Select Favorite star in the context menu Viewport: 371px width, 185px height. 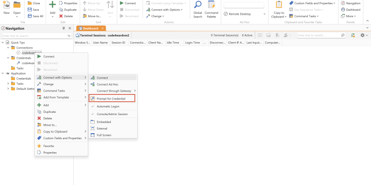pos(49,146)
